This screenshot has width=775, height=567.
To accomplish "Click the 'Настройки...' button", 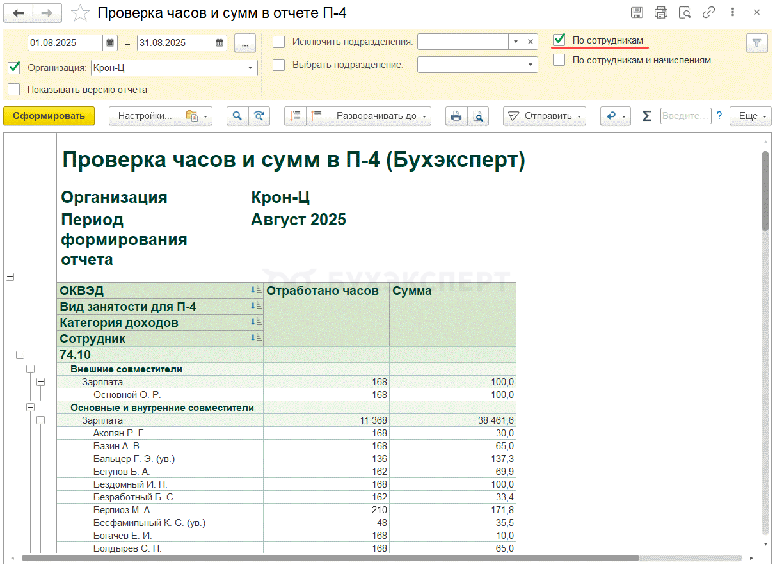I will 145,116.
